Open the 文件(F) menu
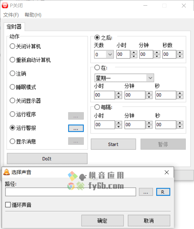 pyautogui.click(x=11, y=15)
